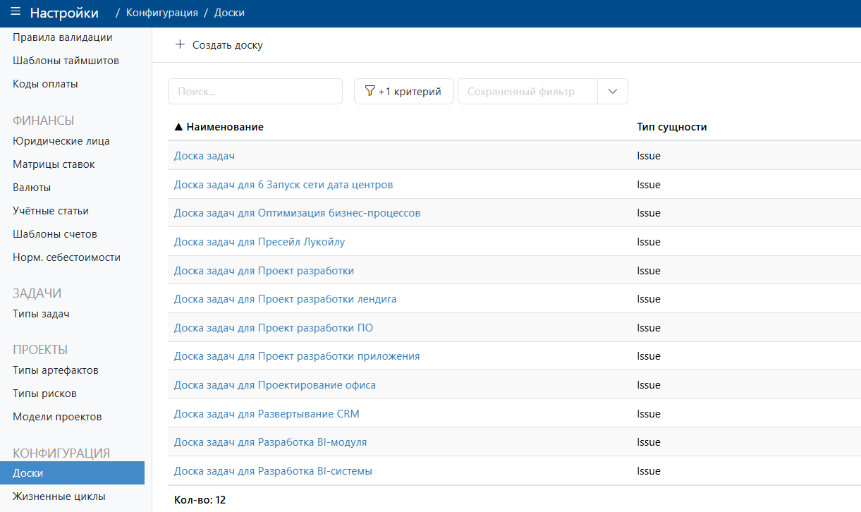Click the plus icon beside Создать доску
This screenshot has width=861, height=512.
click(179, 44)
